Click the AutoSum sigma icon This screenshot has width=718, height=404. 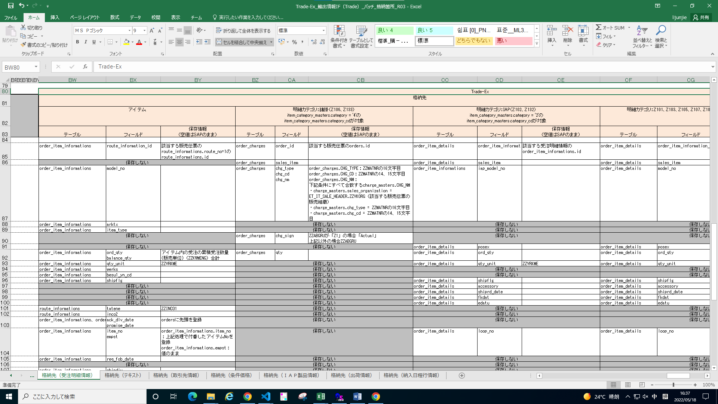tap(599, 28)
